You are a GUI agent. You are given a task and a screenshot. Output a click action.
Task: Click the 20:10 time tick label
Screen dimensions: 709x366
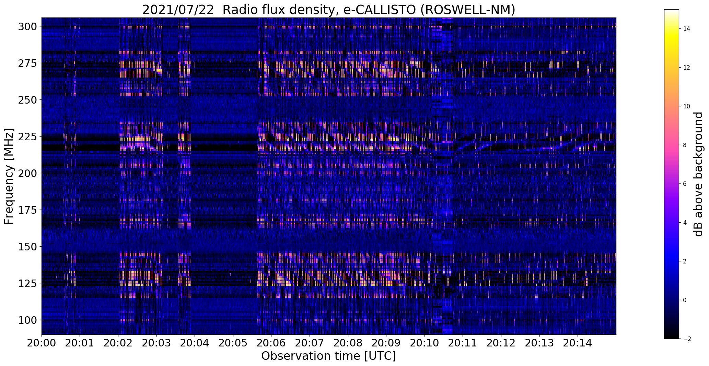425,343
